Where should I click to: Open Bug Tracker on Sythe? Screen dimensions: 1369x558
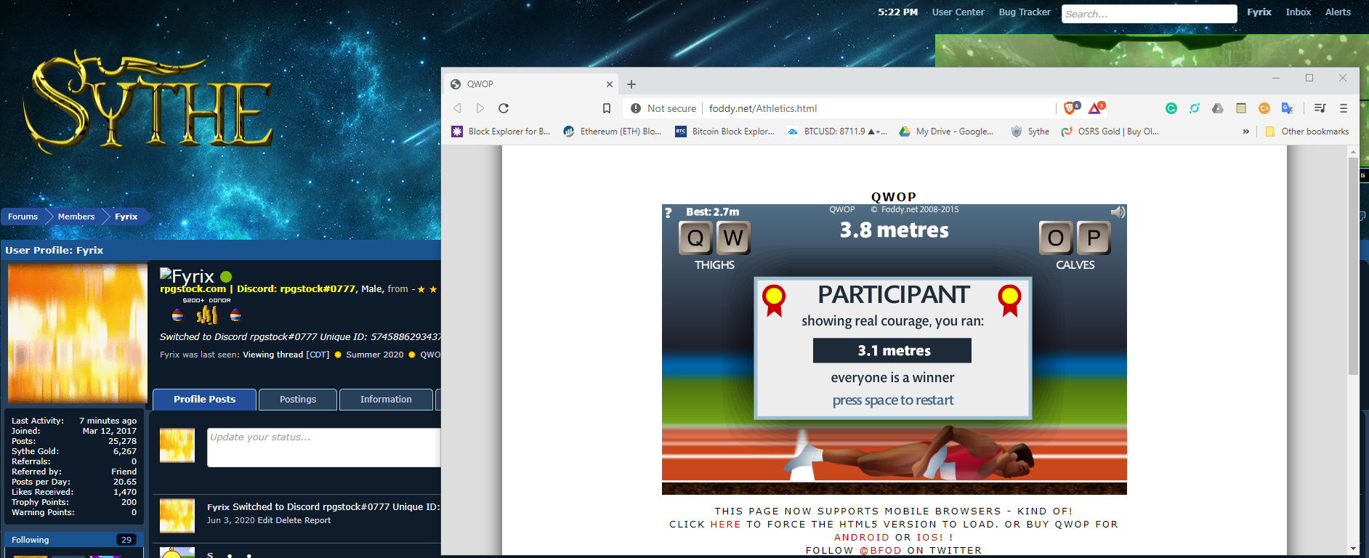(1025, 12)
